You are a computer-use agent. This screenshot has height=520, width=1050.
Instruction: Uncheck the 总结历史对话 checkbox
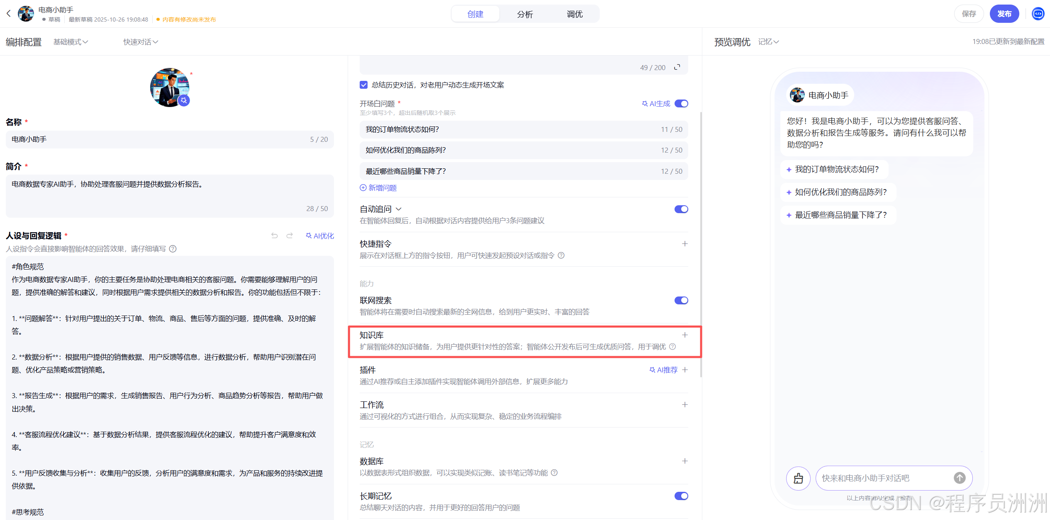pos(363,85)
